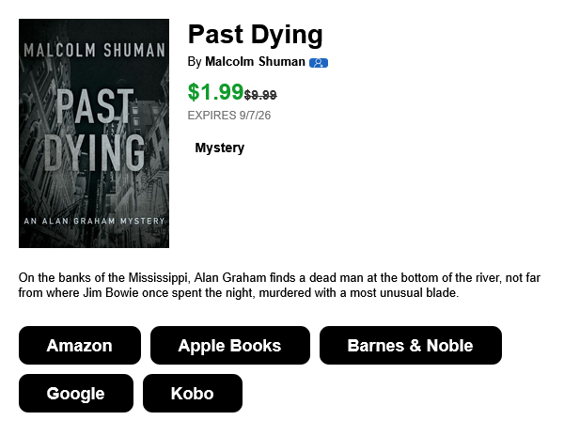564x436 pixels.
Task: Click An Alan Graham Mystery cover subtitle
Action: tap(94, 221)
